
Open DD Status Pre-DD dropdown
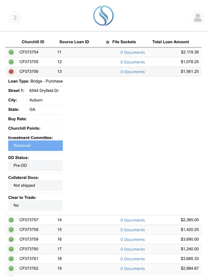(x=36, y=165)
